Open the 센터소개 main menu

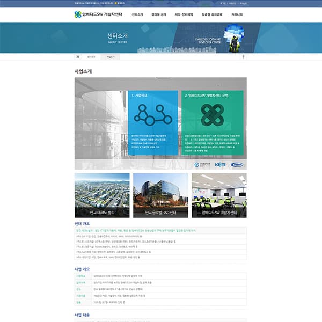(x=137, y=14)
